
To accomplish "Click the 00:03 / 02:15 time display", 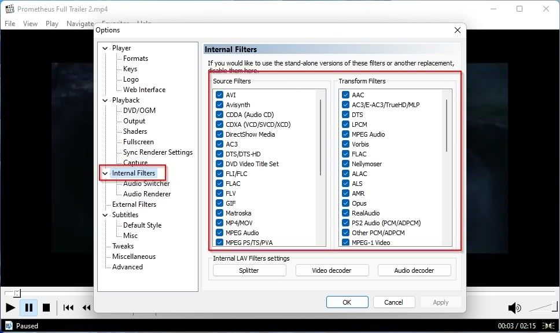I will click(517, 326).
